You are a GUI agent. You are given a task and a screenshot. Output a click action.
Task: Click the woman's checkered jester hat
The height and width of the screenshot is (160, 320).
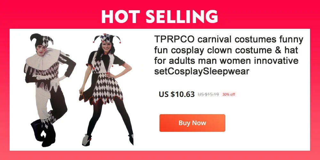(107, 38)
